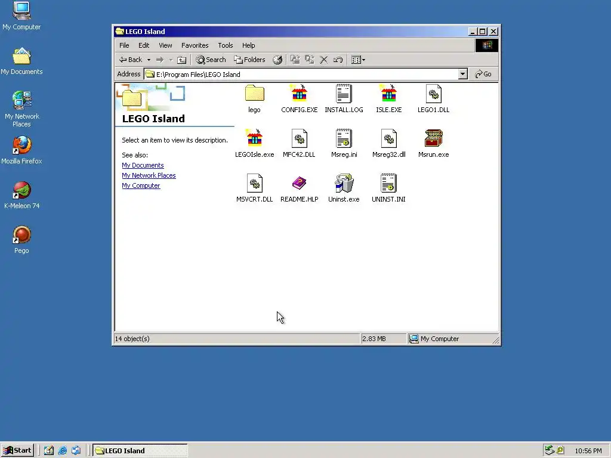Click the Start button
Image resolution: width=611 pixels, height=458 pixels.
click(17, 450)
